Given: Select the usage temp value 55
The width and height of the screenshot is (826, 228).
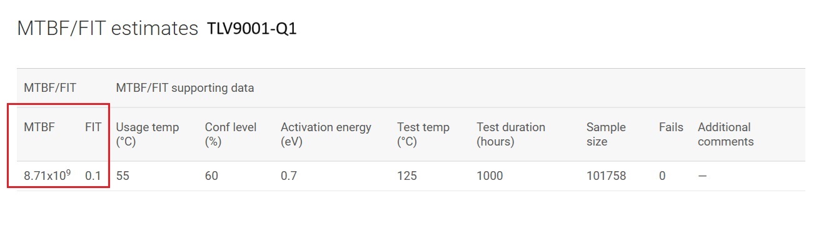Looking at the screenshot, I should (x=123, y=176).
